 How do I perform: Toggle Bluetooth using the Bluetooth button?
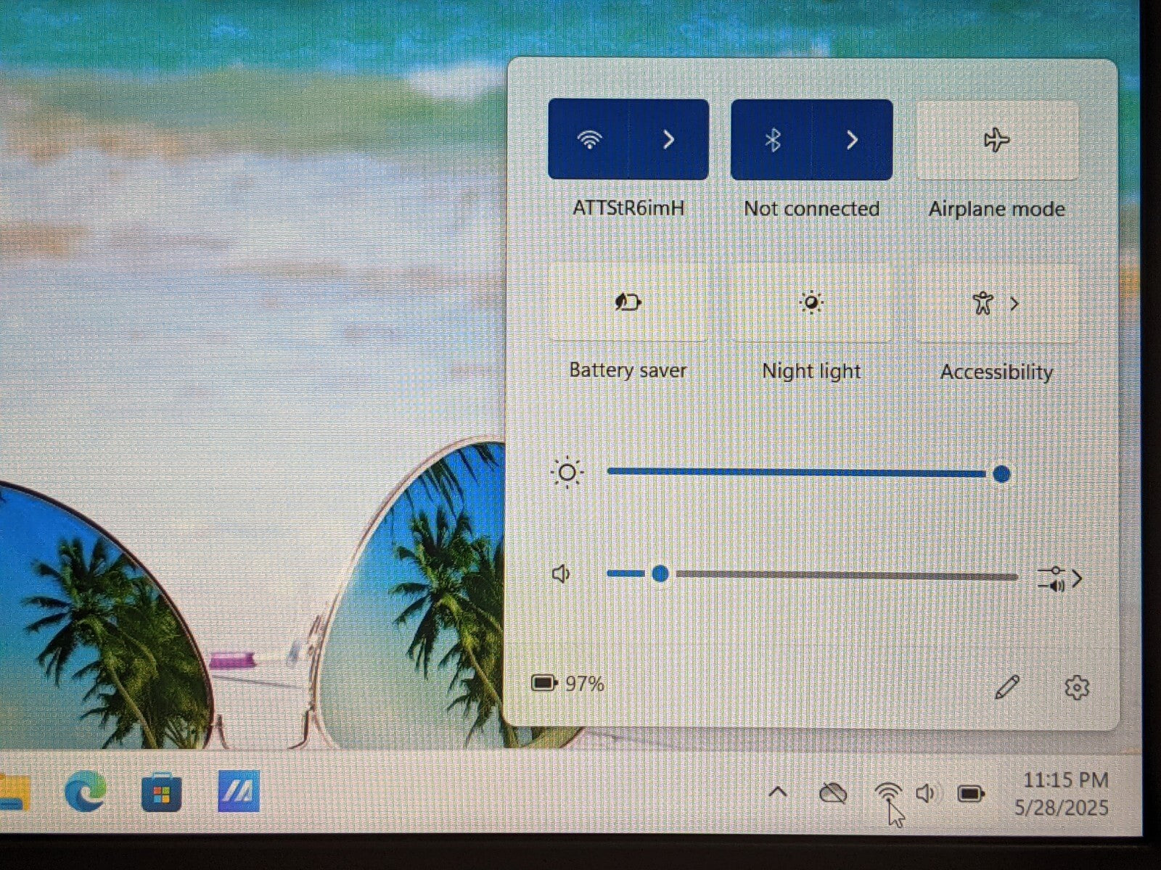click(x=772, y=139)
